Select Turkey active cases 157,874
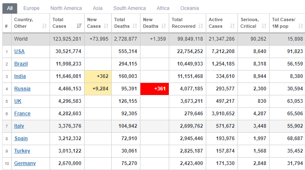Screen dimensions: 305x170 [x=225, y=151]
